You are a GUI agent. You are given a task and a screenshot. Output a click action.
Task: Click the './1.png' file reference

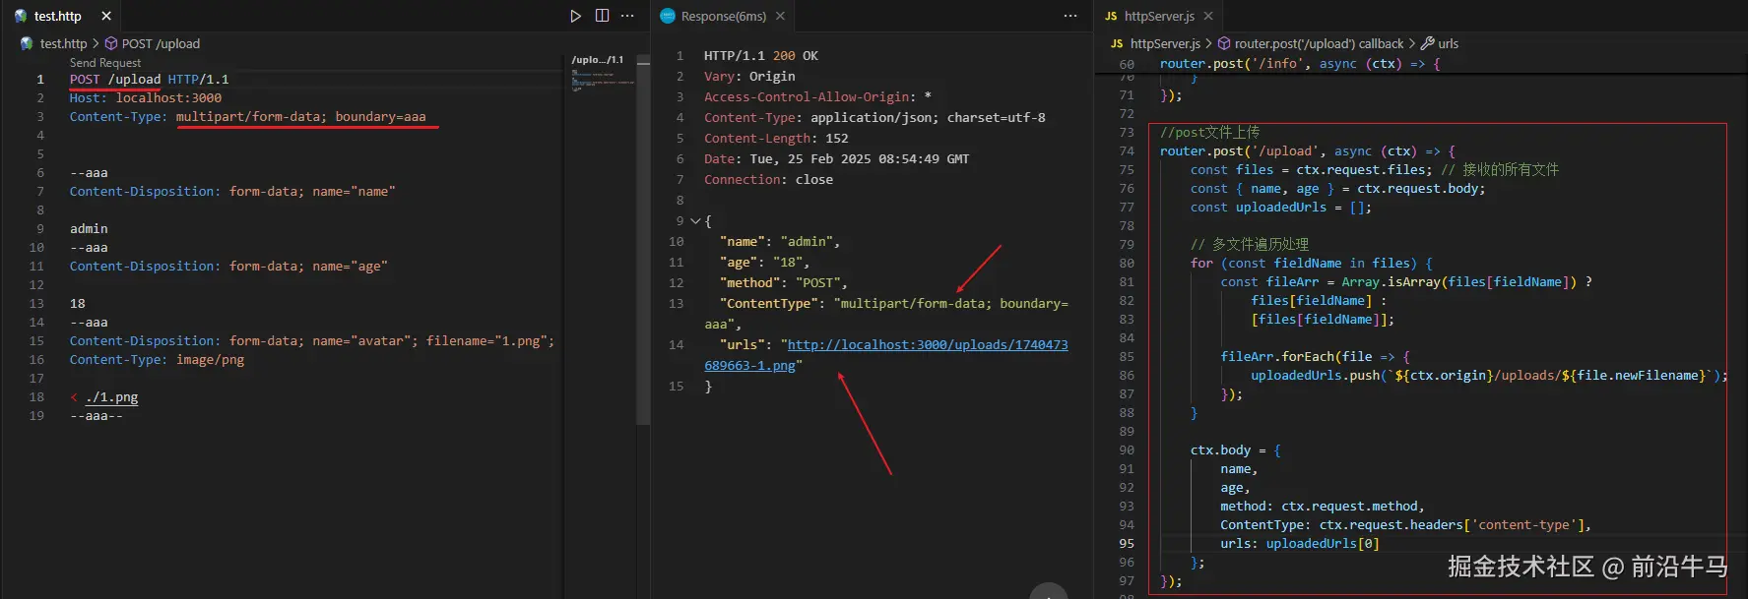tap(111, 397)
